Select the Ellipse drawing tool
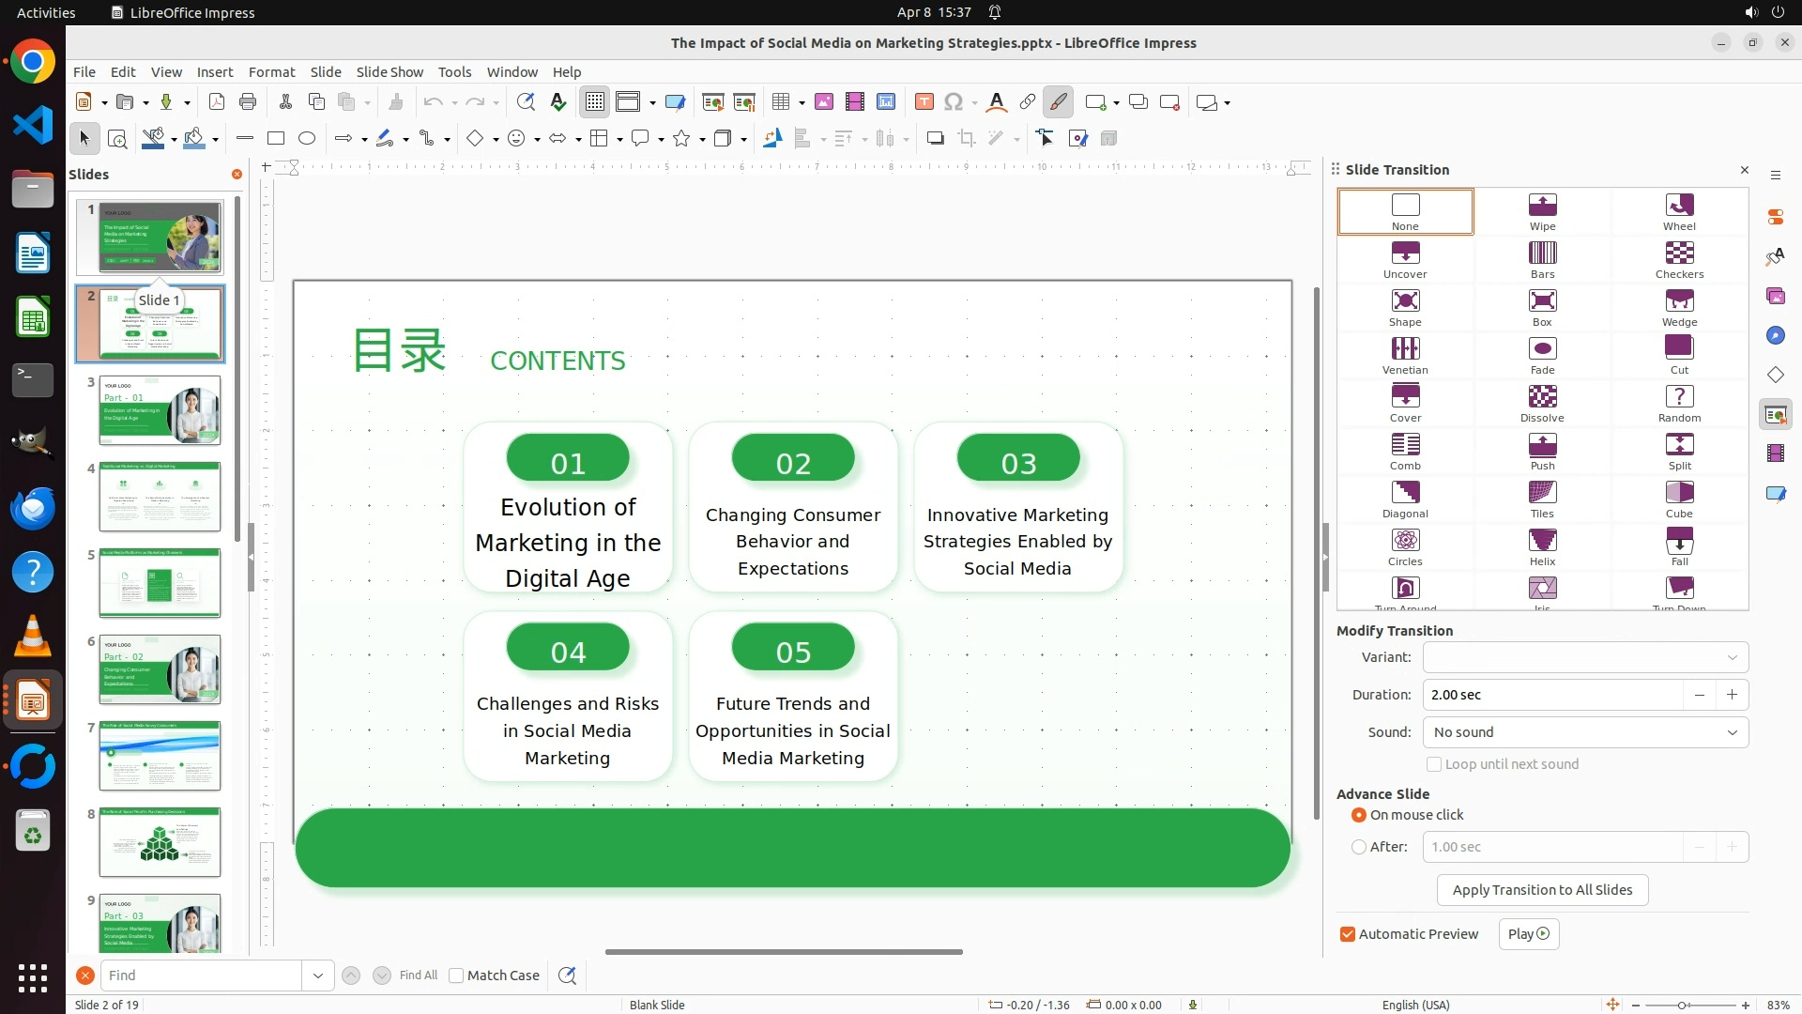The width and height of the screenshot is (1802, 1014). coord(307,139)
